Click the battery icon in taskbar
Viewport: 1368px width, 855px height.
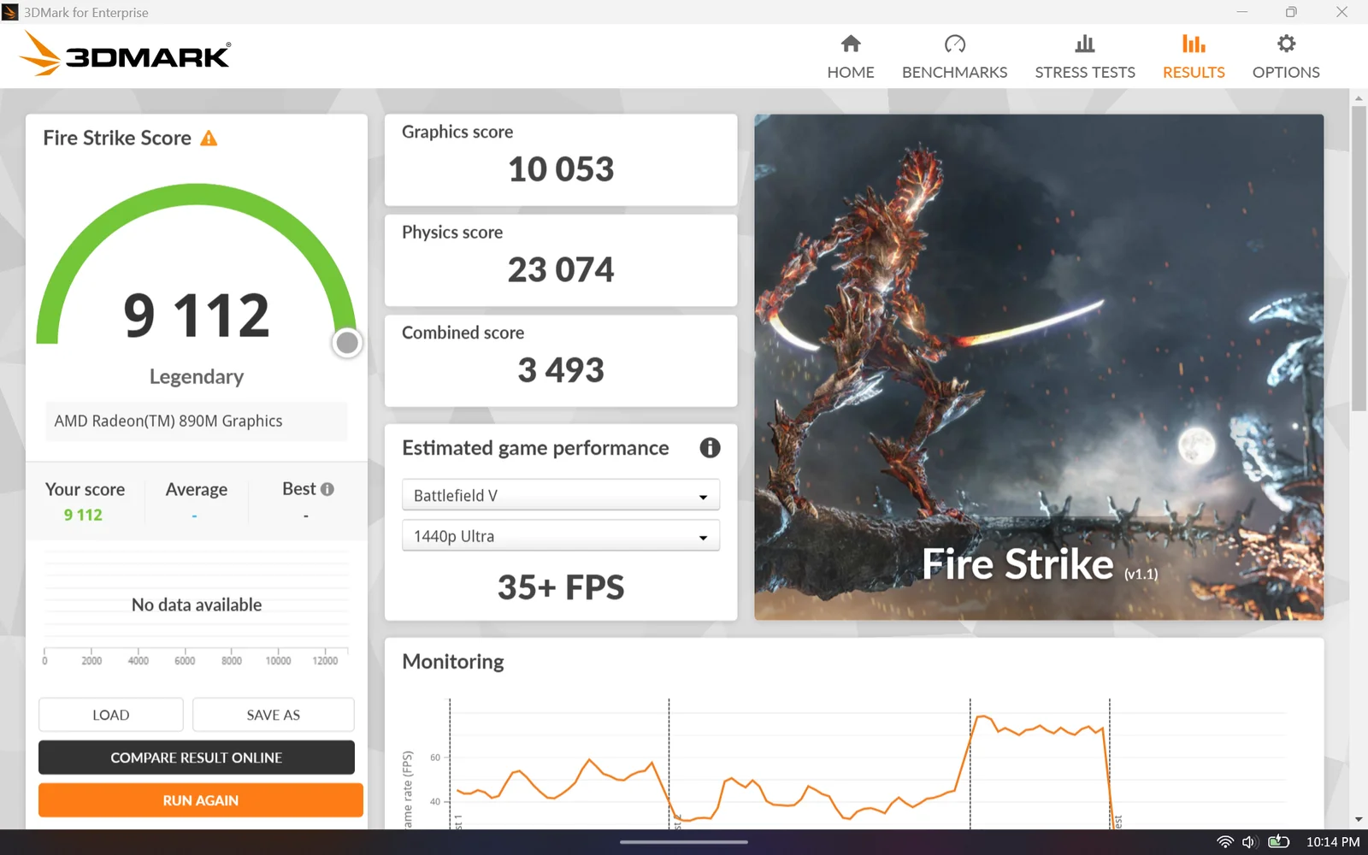point(1278,842)
